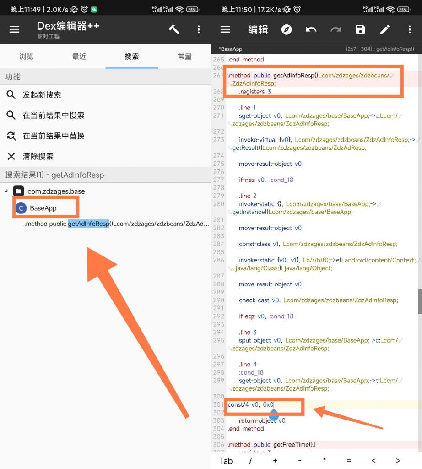Image resolution: width=422 pixels, height=469 pixels.
Task: Open the editor navigation drawer hamburger
Action: [x=225, y=29]
